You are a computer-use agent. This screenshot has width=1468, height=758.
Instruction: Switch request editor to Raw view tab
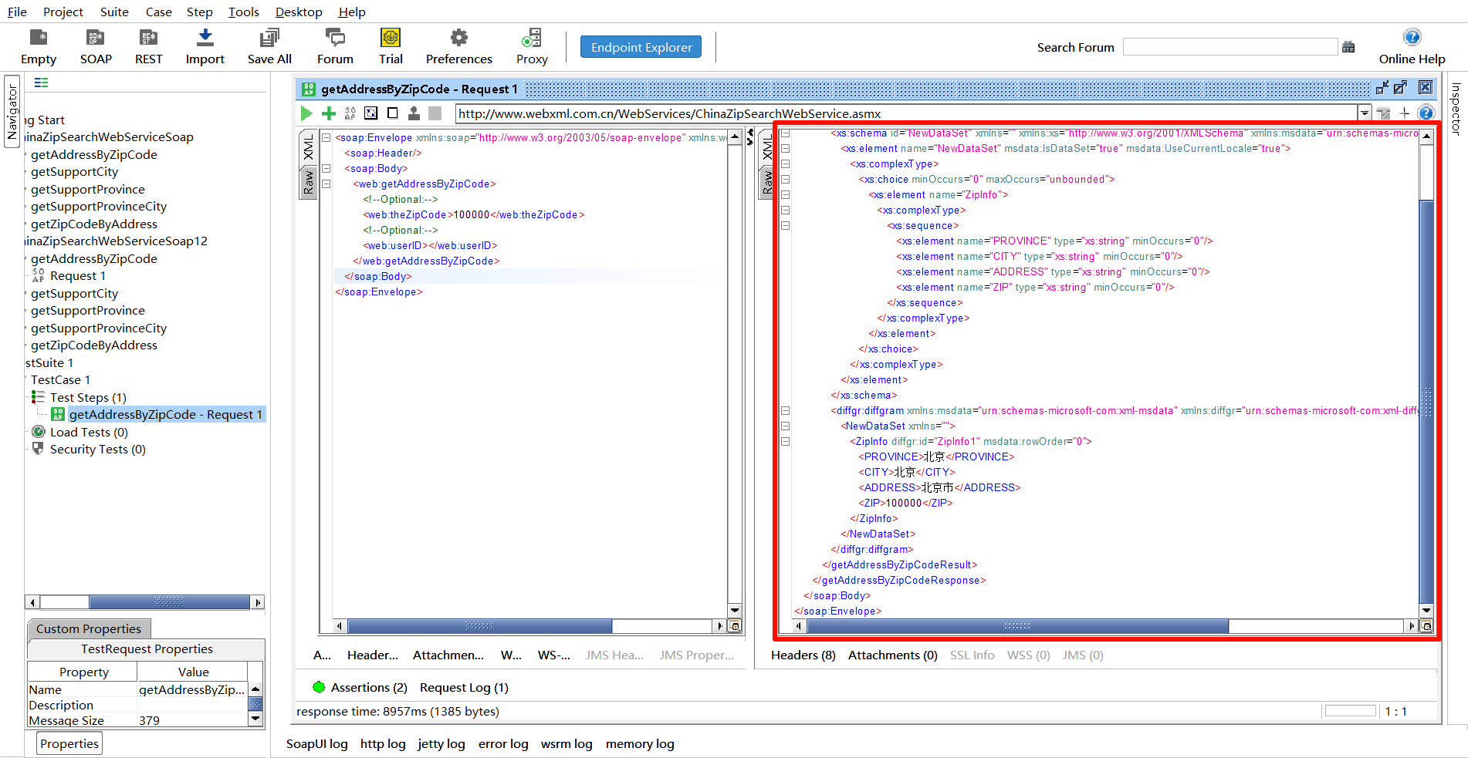tap(309, 183)
